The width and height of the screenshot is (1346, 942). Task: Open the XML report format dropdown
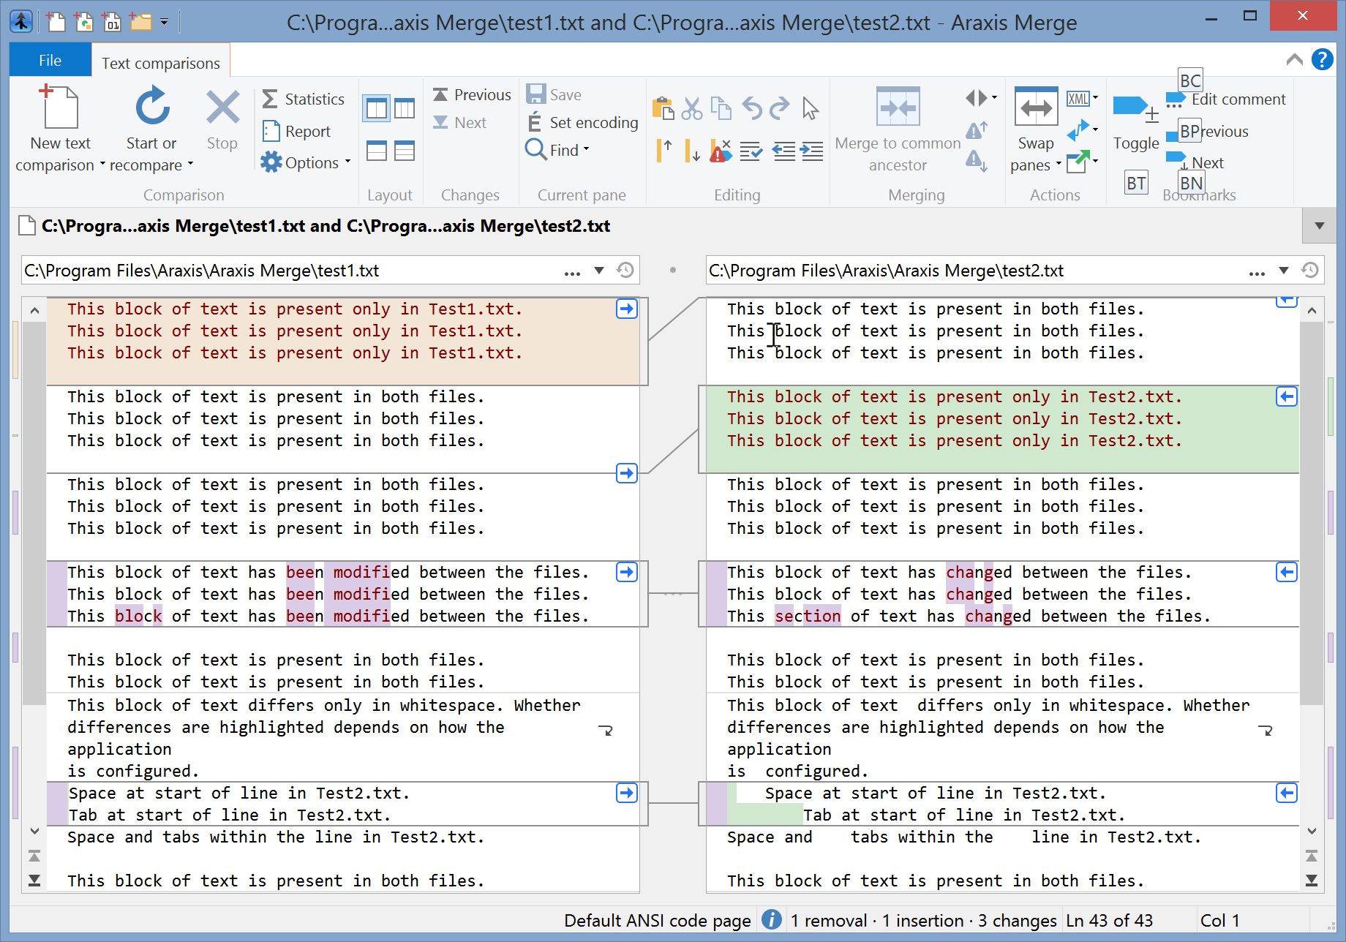(x=1096, y=98)
